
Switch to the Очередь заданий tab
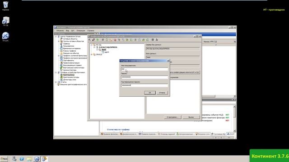pos(166,134)
